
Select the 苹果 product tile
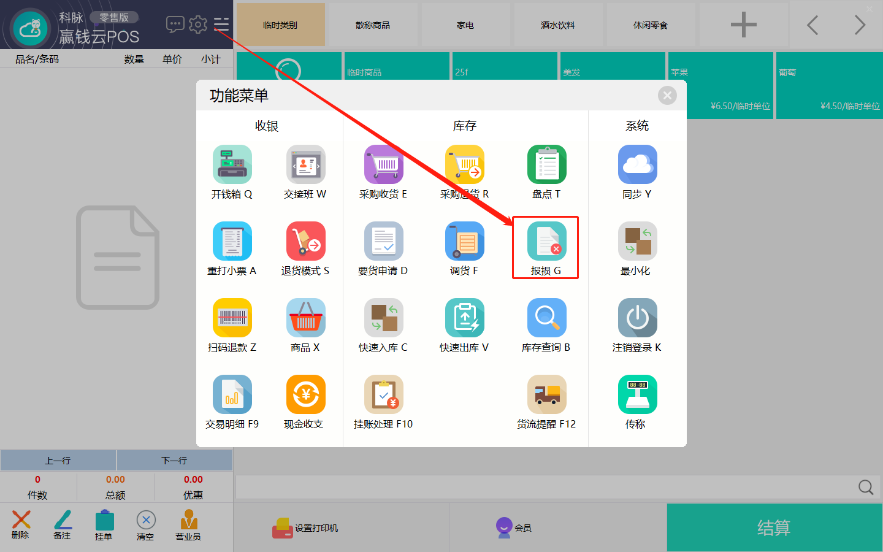click(x=721, y=85)
